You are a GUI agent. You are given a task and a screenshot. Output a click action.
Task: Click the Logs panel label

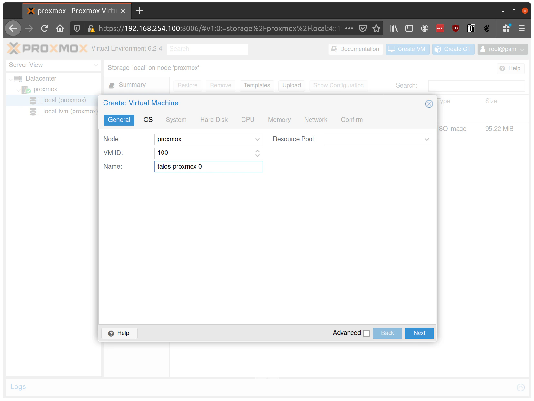(x=18, y=387)
